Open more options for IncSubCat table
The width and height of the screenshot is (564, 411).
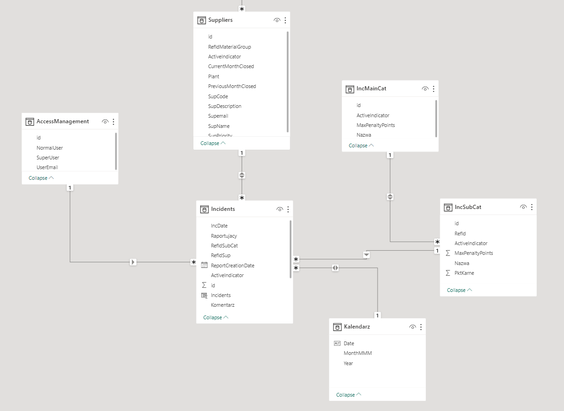pyautogui.click(x=532, y=207)
